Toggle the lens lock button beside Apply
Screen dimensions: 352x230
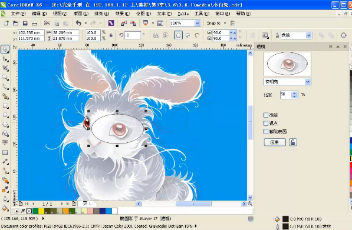292,142
